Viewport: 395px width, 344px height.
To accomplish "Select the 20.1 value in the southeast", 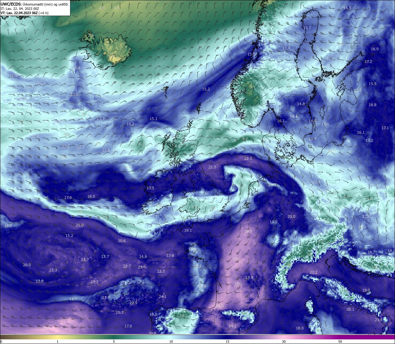I will click(x=350, y=309).
